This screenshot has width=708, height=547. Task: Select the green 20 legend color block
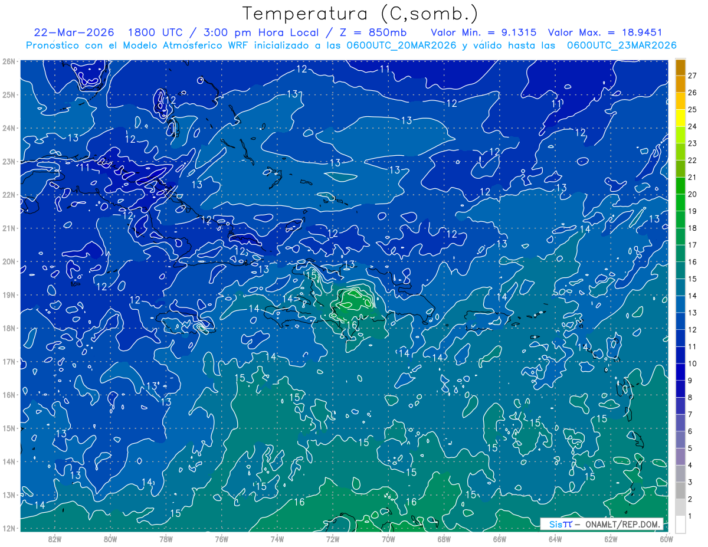[680, 186]
